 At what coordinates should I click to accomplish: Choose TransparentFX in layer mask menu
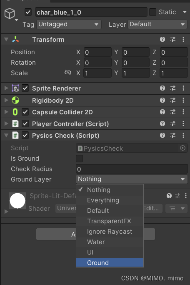(110, 221)
